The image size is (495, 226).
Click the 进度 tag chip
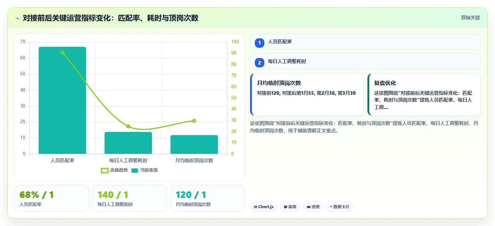click(x=313, y=207)
